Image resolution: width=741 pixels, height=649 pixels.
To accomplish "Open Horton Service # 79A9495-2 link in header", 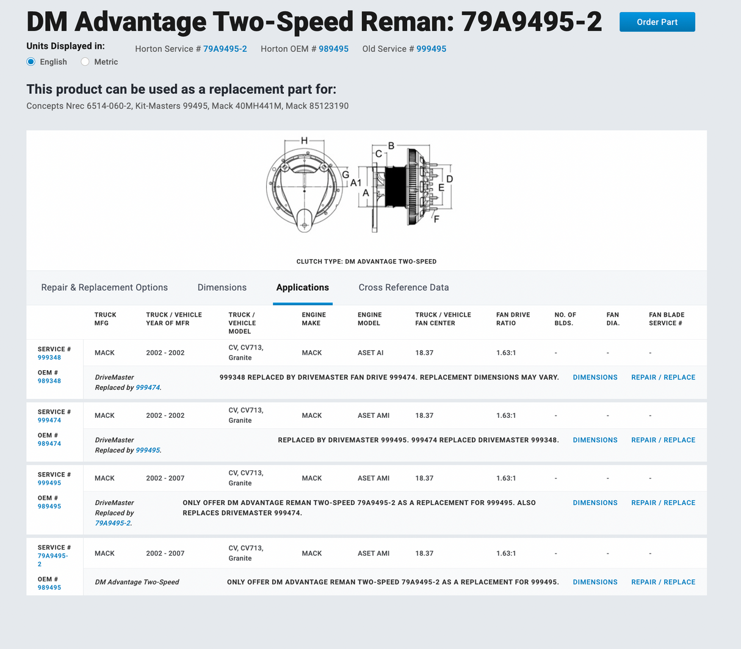I will tap(225, 49).
